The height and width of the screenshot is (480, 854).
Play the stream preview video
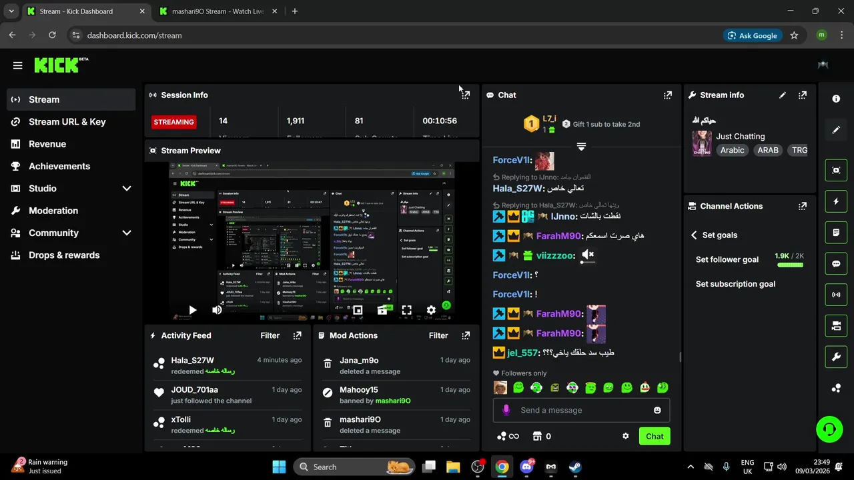click(x=192, y=310)
